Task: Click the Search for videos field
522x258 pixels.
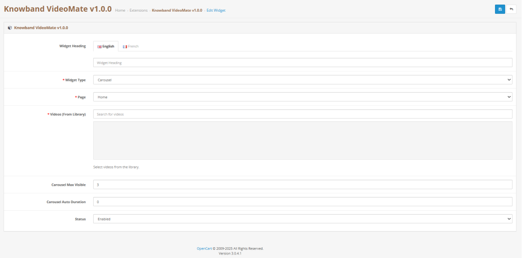Action: pos(303,114)
